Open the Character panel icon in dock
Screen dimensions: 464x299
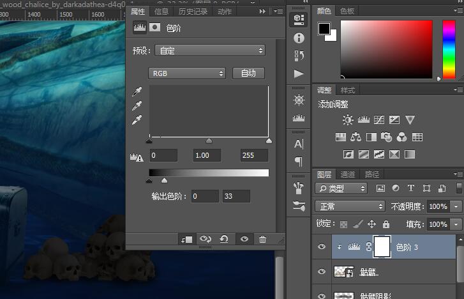pos(299,144)
